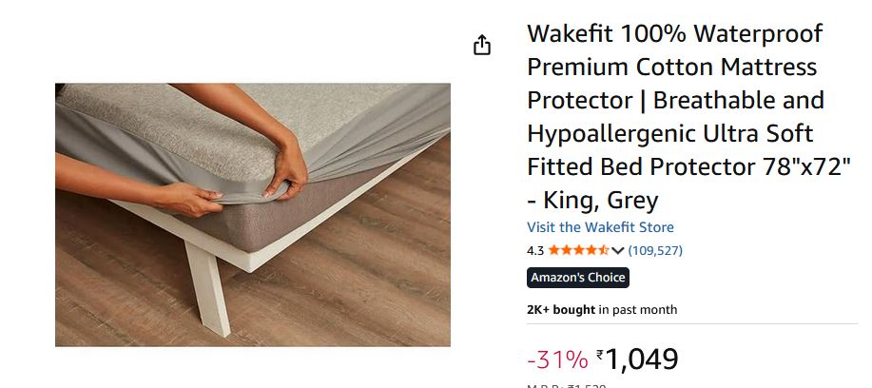Expand the rating breakdown chevron
This screenshot has width=872, height=388.
pos(617,251)
